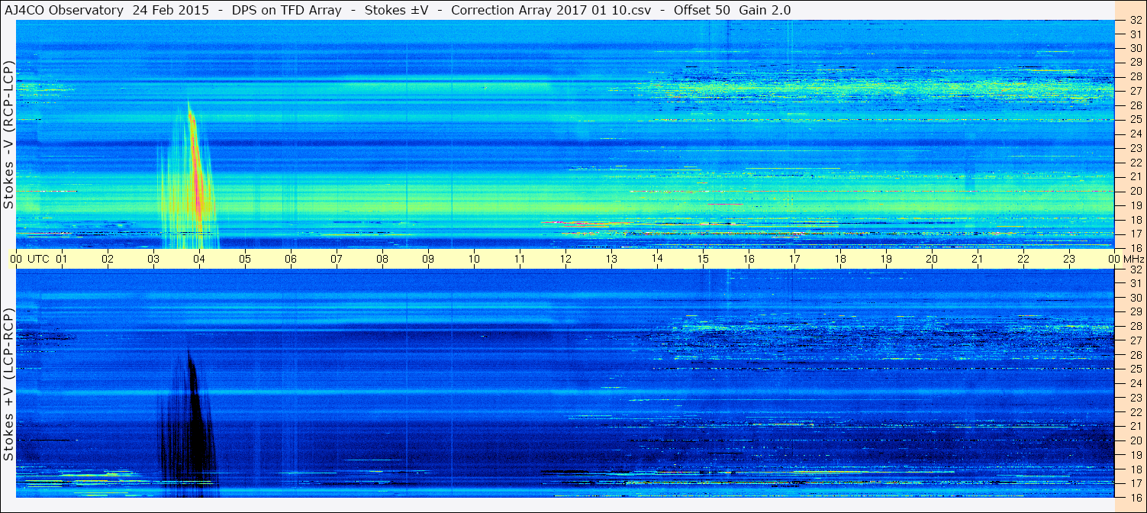
Task: Click the "UTC" label on time axis
Action: tap(39, 259)
